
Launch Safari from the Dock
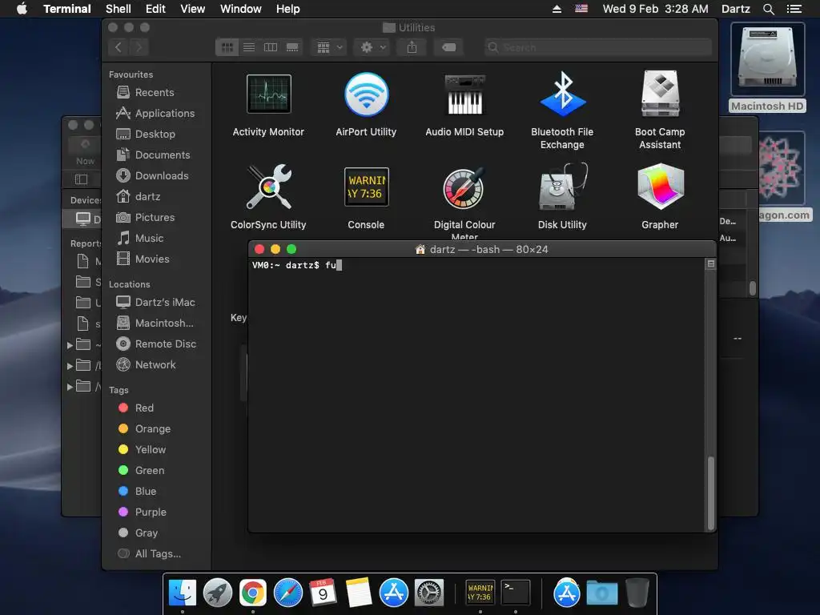[288, 593]
